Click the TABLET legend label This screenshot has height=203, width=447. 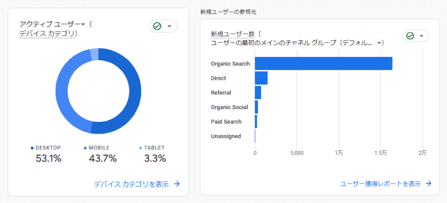click(154, 148)
